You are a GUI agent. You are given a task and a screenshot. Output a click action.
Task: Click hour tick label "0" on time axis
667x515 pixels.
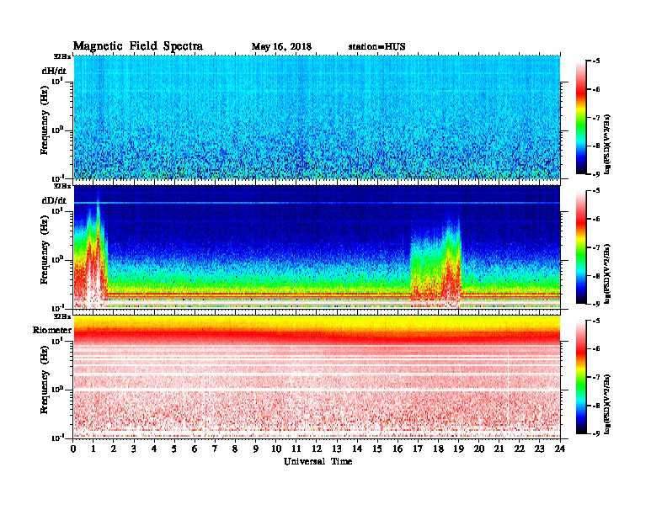click(73, 449)
